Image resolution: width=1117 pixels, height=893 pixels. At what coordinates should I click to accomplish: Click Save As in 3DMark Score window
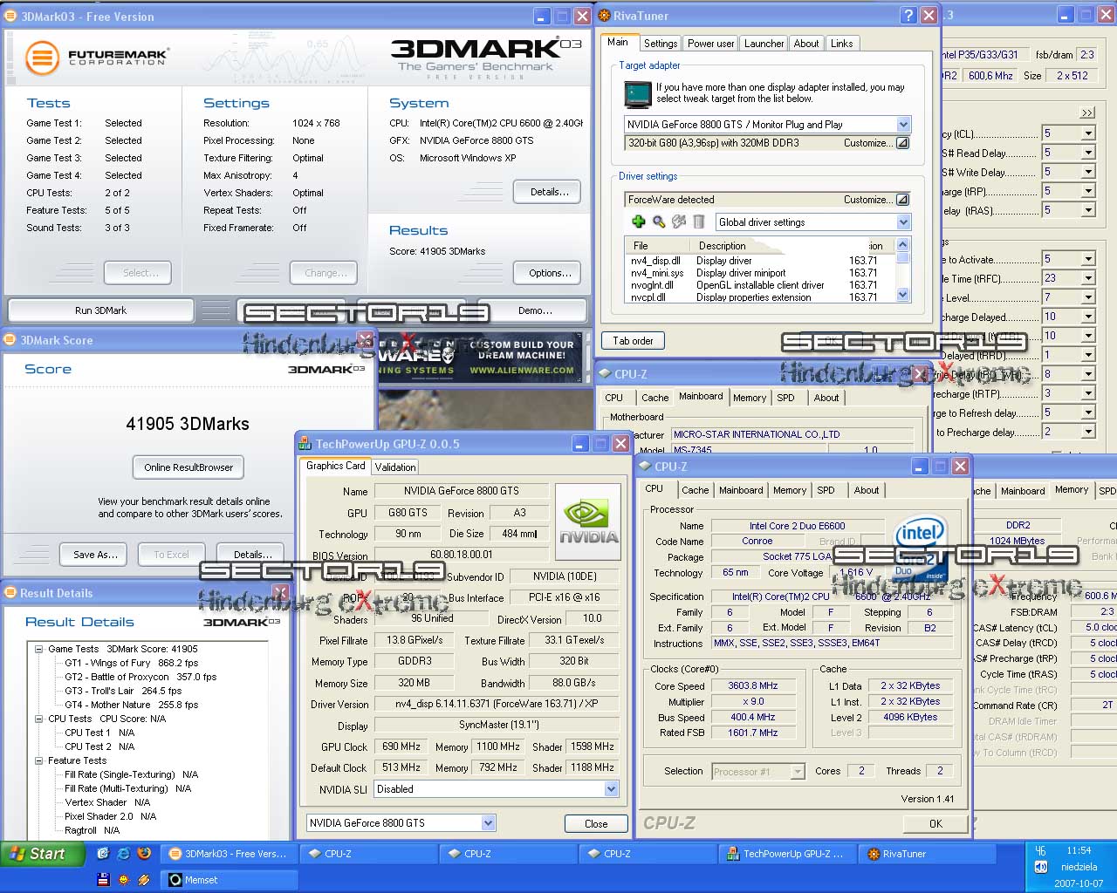point(95,555)
